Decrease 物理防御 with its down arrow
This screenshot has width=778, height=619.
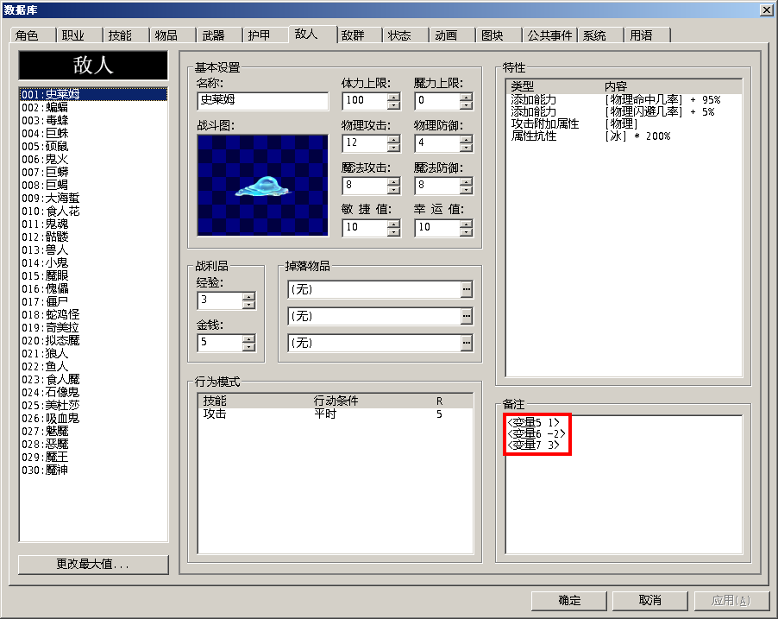467,148
